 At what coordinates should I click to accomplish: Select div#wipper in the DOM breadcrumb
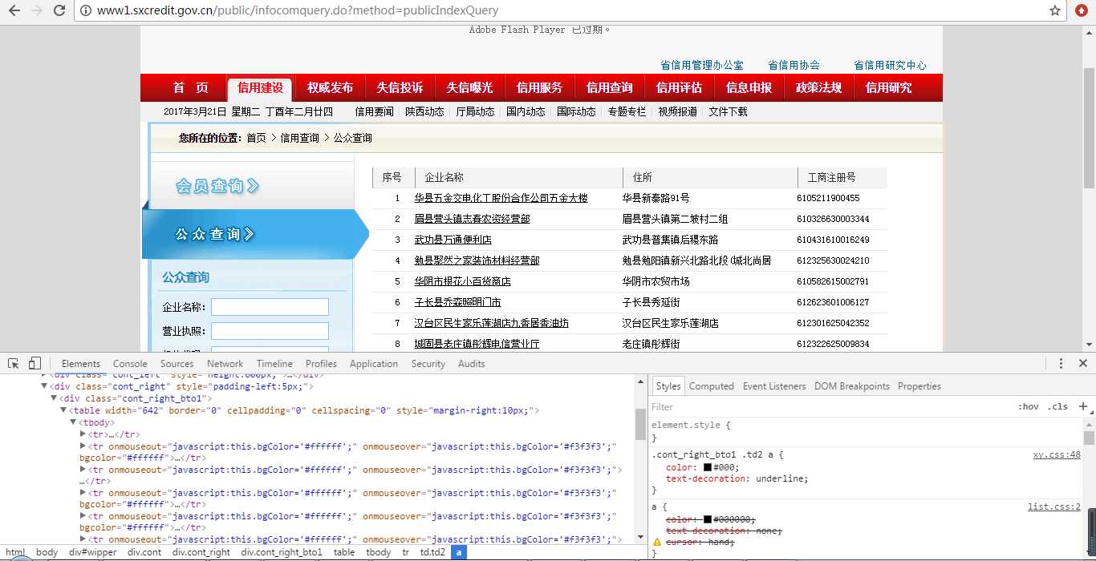[x=92, y=552]
